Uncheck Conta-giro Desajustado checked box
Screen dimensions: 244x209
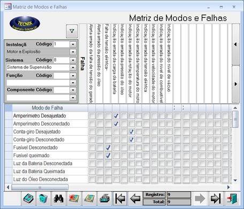(132, 131)
